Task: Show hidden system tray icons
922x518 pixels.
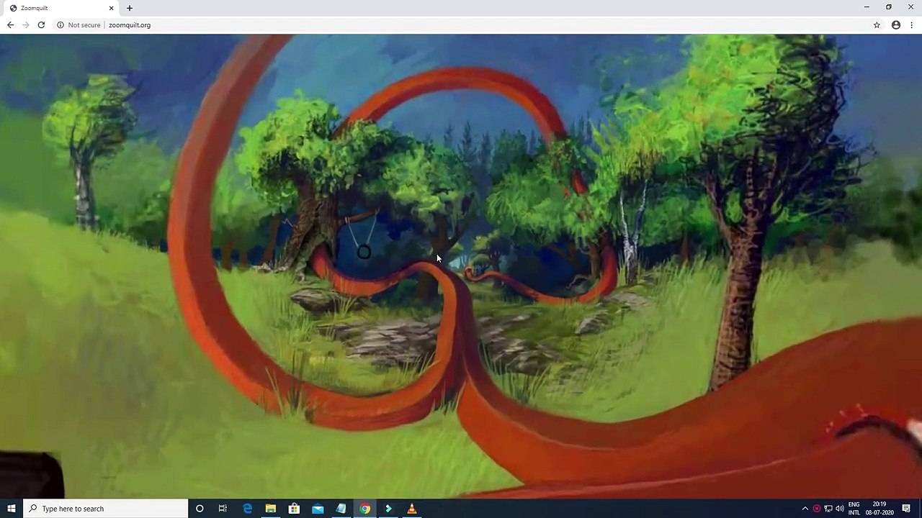Action: click(x=805, y=509)
